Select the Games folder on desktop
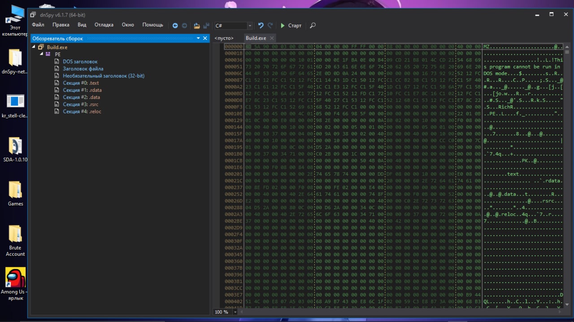 coord(15,193)
